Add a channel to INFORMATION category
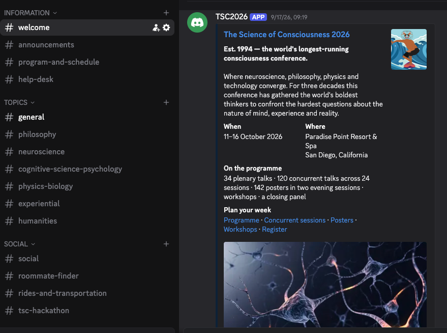Viewport: 447px width, 333px height. pos(166,13)
